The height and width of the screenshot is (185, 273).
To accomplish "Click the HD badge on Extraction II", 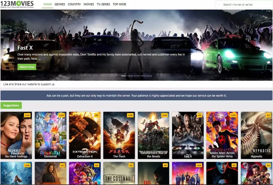I will (97, 115).
